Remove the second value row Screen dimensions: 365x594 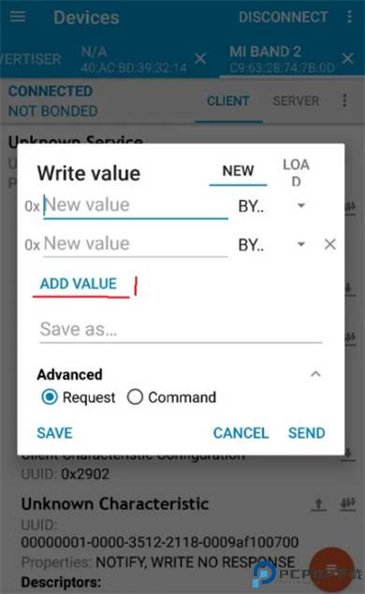[330, 244]
